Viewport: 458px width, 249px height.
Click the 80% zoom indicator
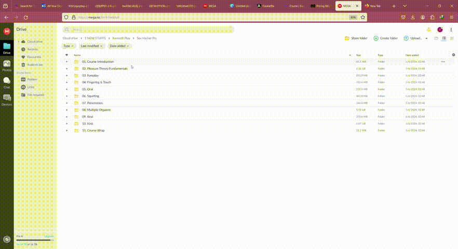(353, 17)
